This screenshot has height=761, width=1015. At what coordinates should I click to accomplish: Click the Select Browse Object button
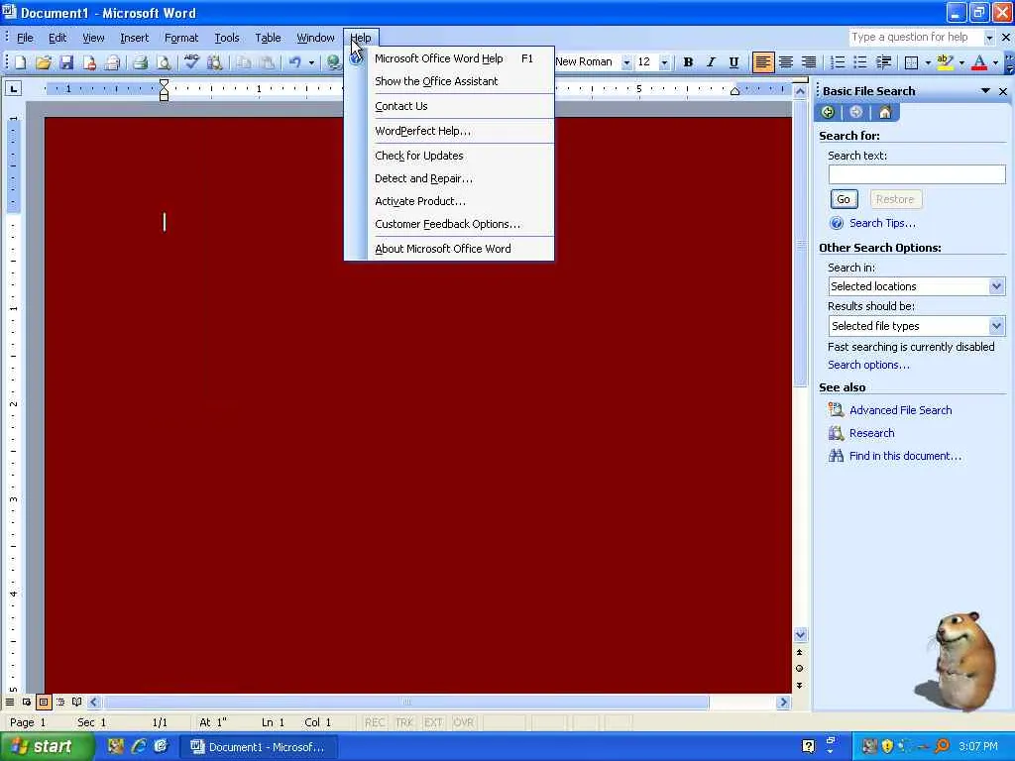point(800,669)
